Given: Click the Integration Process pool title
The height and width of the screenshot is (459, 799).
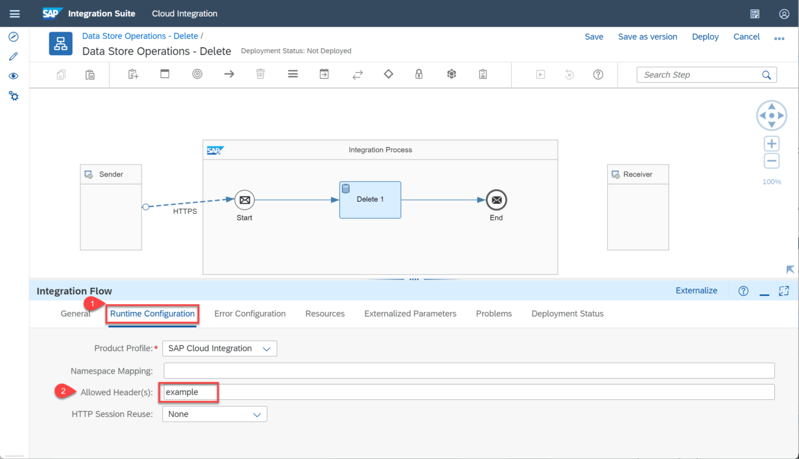Looking at the screenshot, I should coord(381,150).
